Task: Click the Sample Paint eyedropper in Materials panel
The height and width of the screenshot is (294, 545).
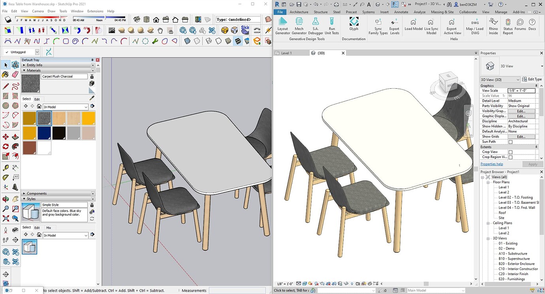Action: point(92,98)
